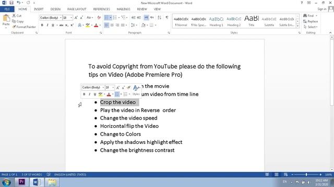
Task: Expand the Styles gallery More arrow
Action: [297, 26]
